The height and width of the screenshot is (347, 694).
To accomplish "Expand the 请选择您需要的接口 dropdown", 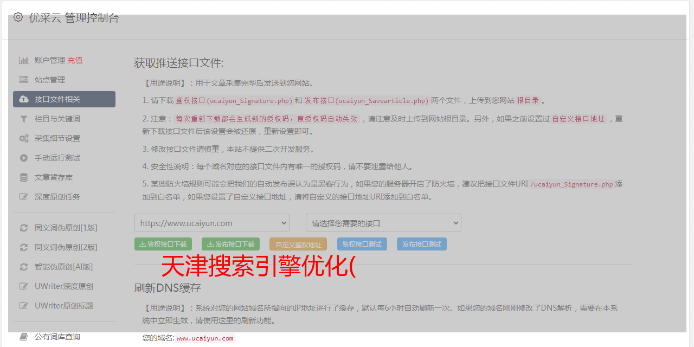I will pyautogui.click(x=383, y=223).
